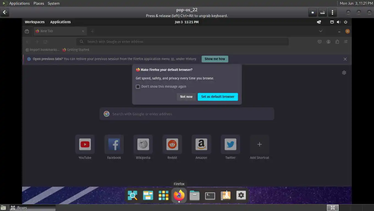Launch Terminal from the dock
Viewport: 374px width, 211px height.
[x=210, y=195]
